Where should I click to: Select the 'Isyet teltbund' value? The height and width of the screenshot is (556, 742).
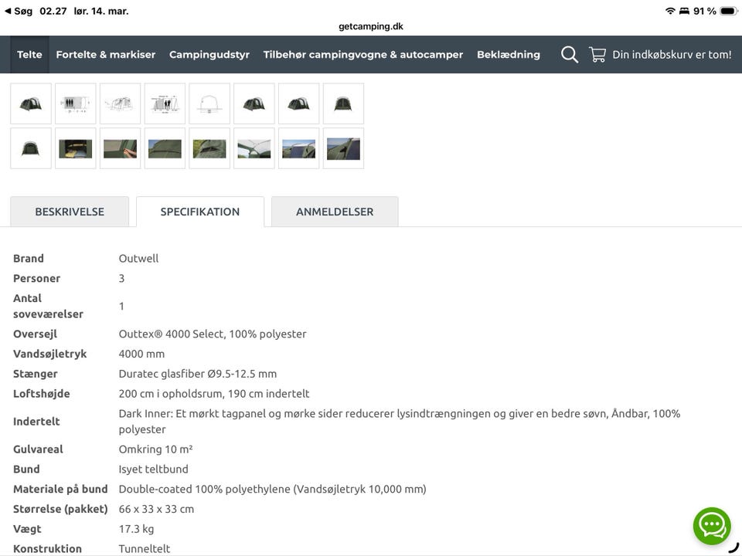pos(153,469)
